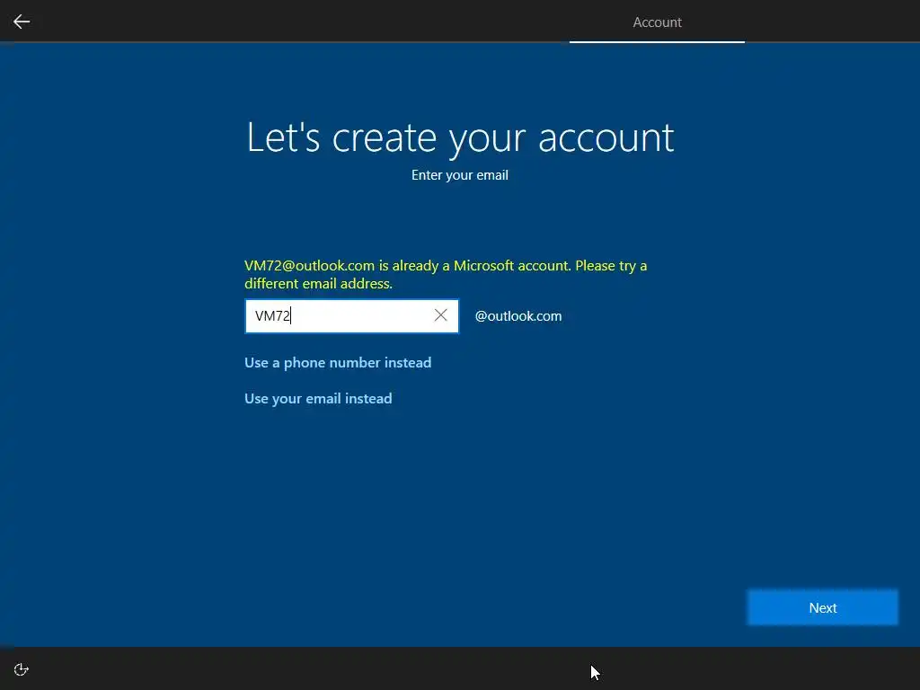Click the 'Let's create your account' heading

[460, 138]
